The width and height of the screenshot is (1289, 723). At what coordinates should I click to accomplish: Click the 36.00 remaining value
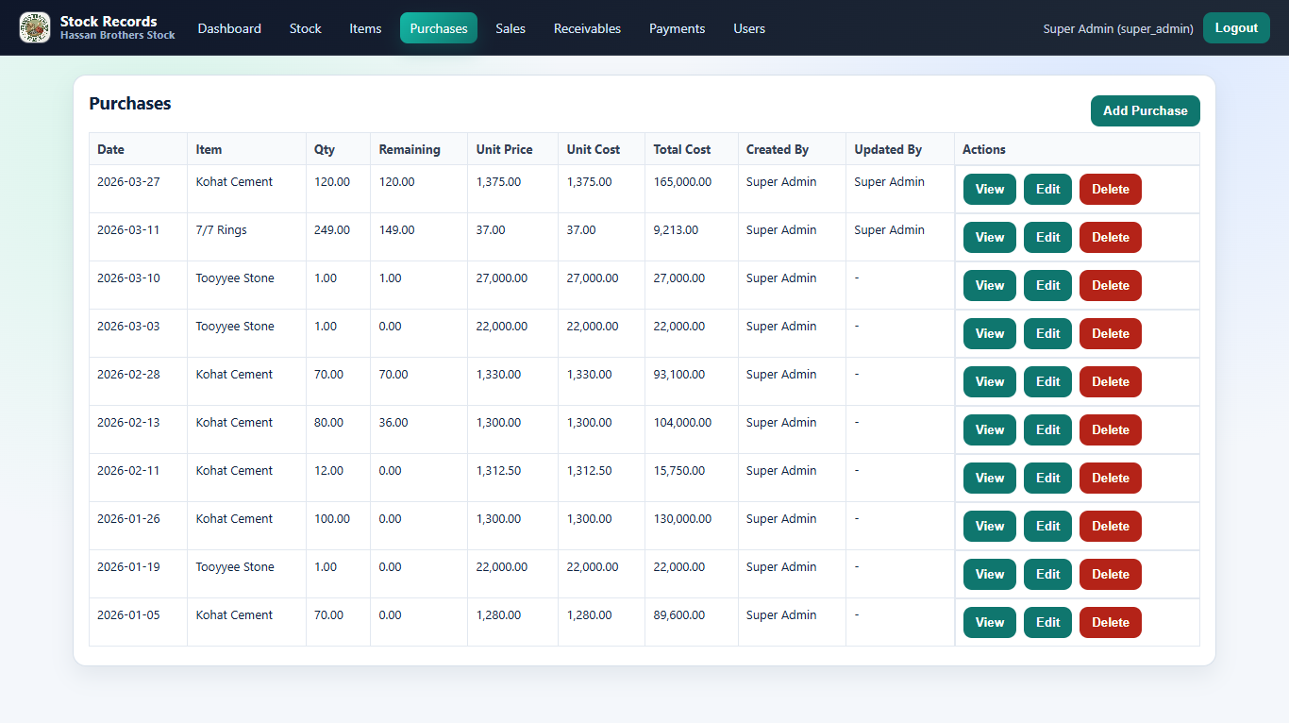pyautogui.click(x=393, y=423)
